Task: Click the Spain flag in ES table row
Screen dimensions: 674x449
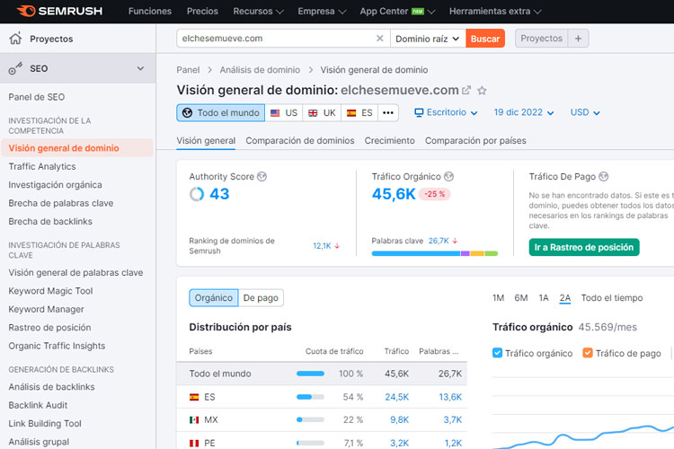Action: 194,397
